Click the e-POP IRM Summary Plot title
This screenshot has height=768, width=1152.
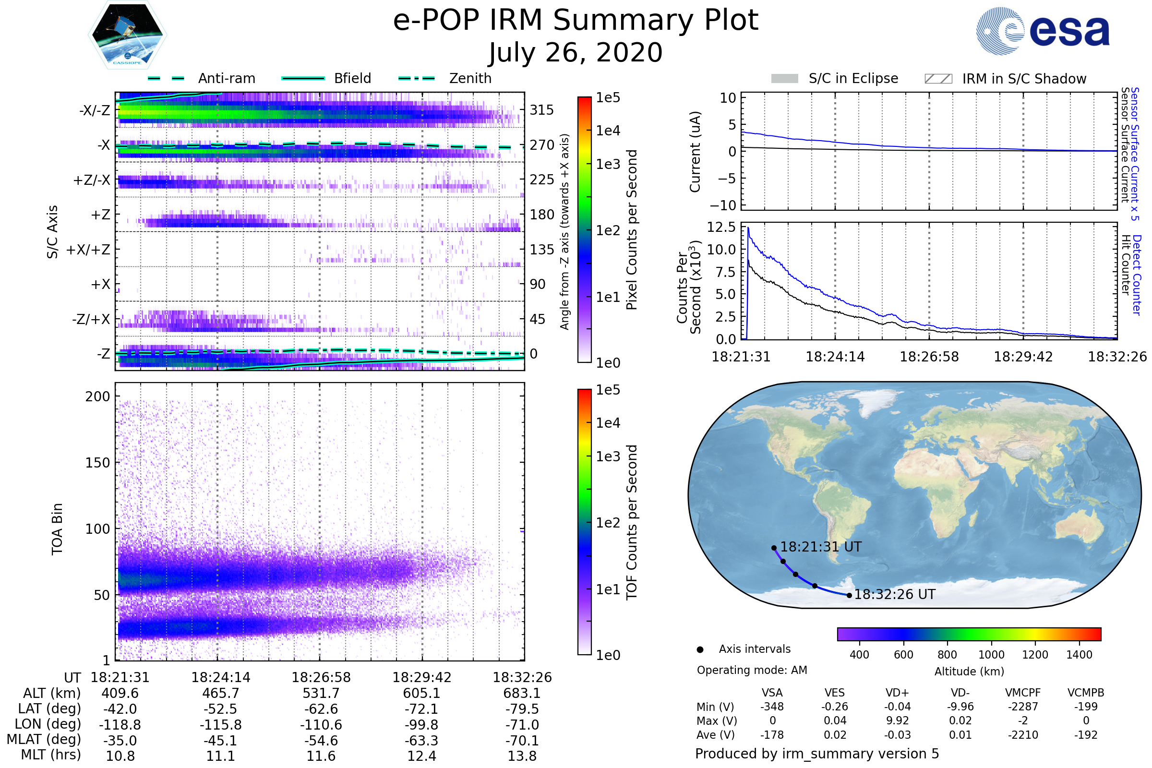576,21
